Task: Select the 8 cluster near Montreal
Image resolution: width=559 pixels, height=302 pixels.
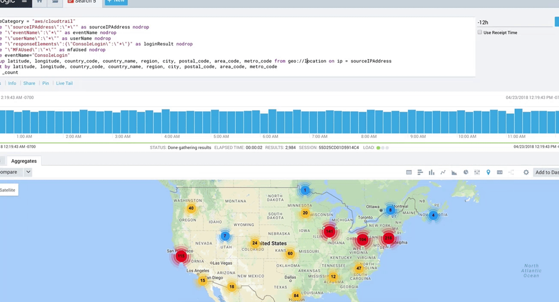Action: coord(390,210)
